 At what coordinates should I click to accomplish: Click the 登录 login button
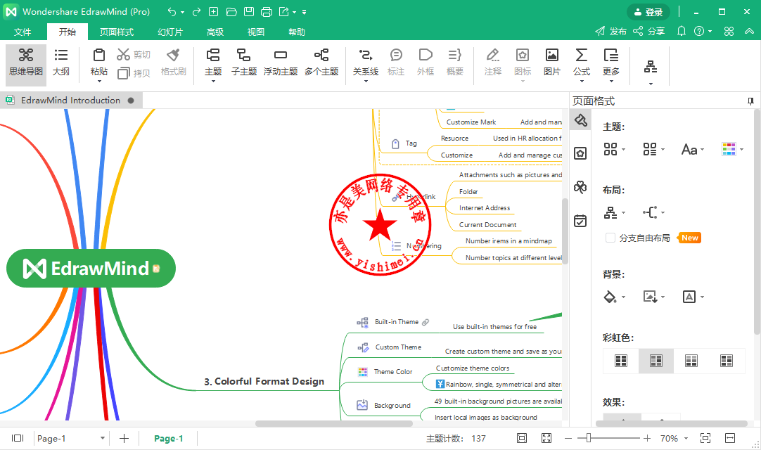(648, 12)
